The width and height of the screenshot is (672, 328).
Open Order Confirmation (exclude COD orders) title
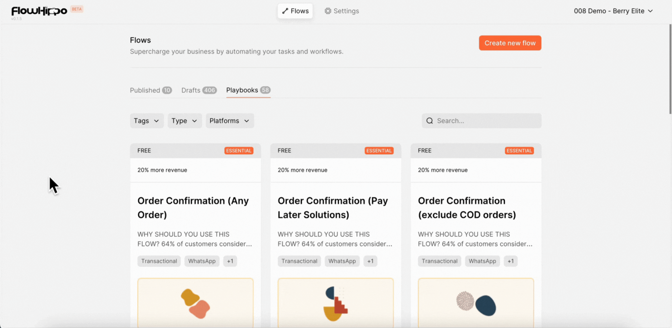pyautogui.click(x=467, y=208)
